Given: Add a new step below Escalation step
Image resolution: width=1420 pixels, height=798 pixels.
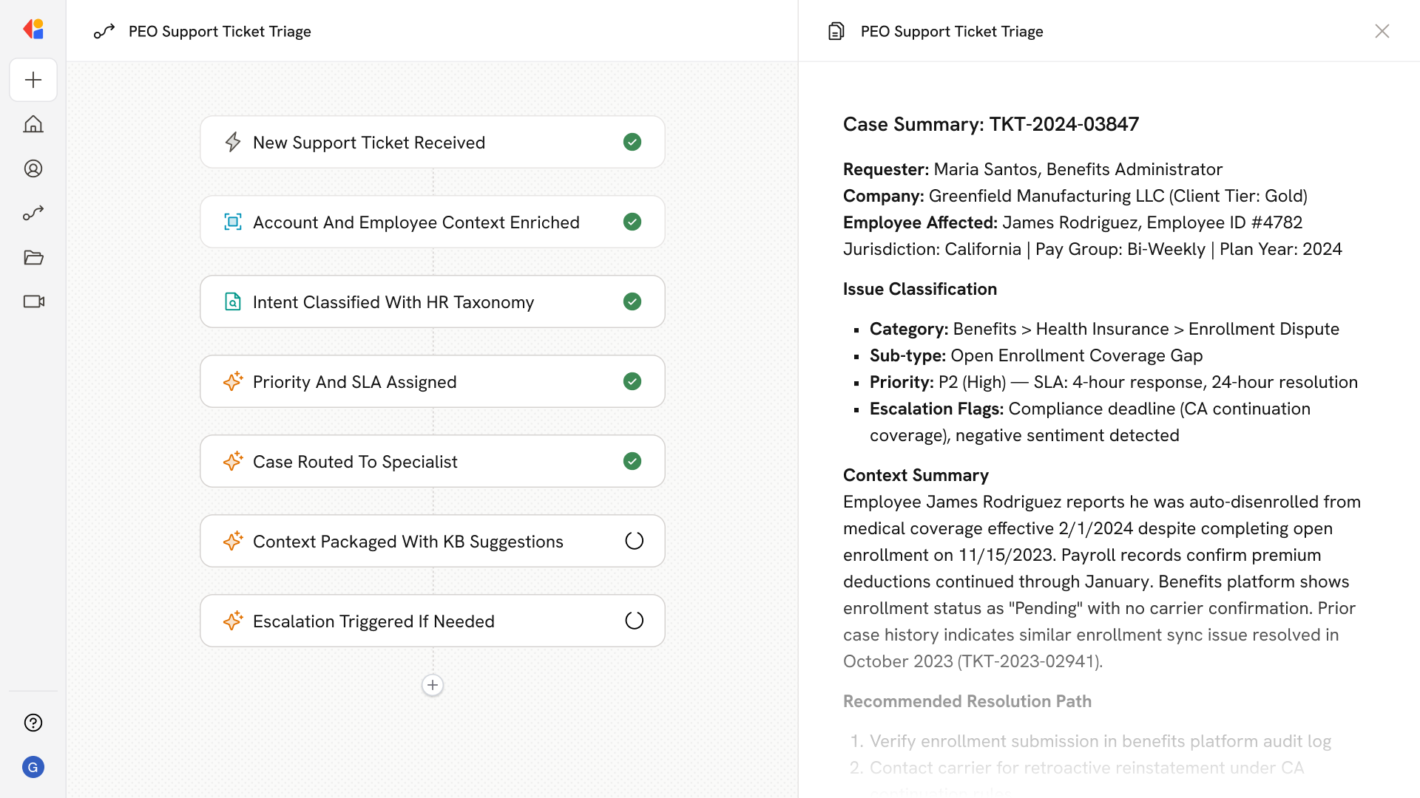Looking at the screenshot, I should 433,685.
